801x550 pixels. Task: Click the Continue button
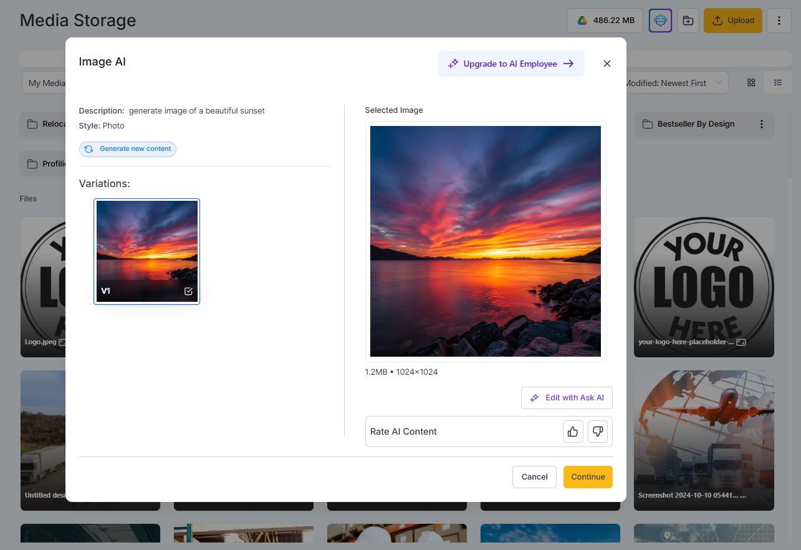588,477
